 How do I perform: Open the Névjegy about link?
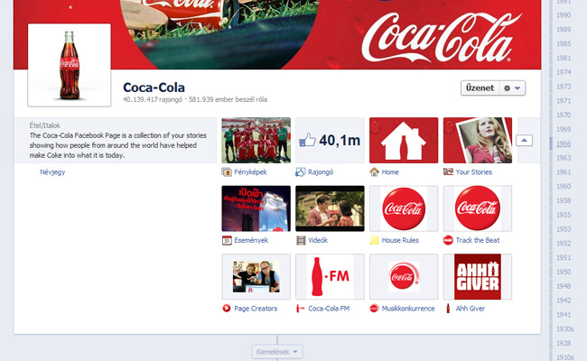point(52,172)
